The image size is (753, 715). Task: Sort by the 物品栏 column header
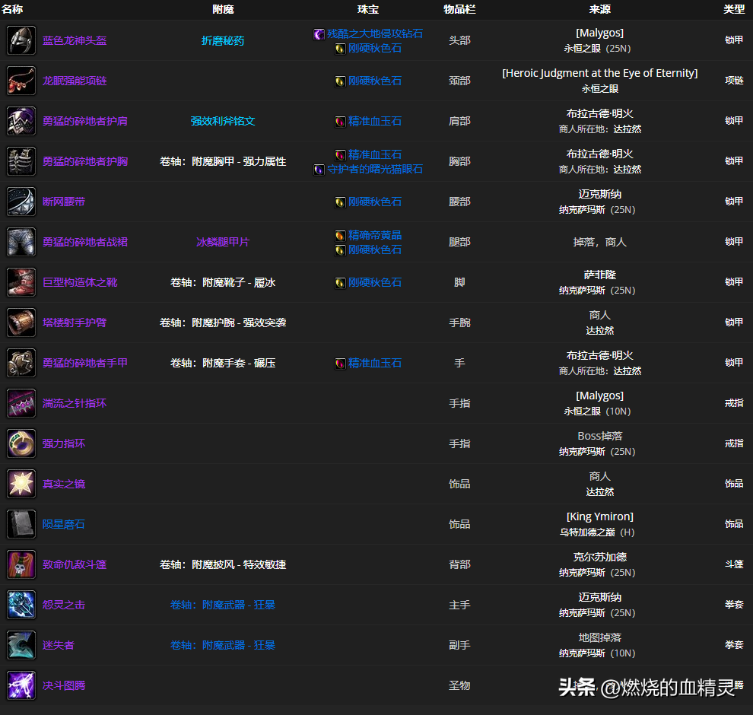coord(459,9)
